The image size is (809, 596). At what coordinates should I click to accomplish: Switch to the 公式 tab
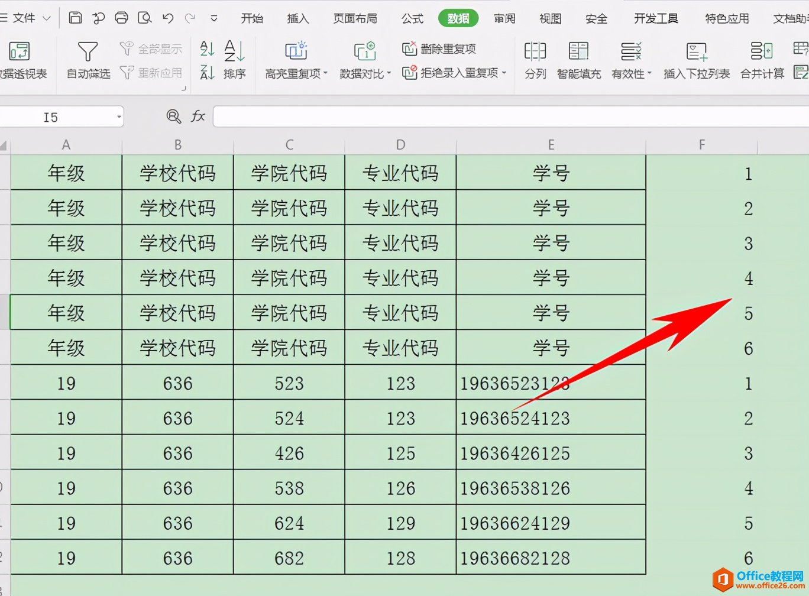(x=412, y=18)
